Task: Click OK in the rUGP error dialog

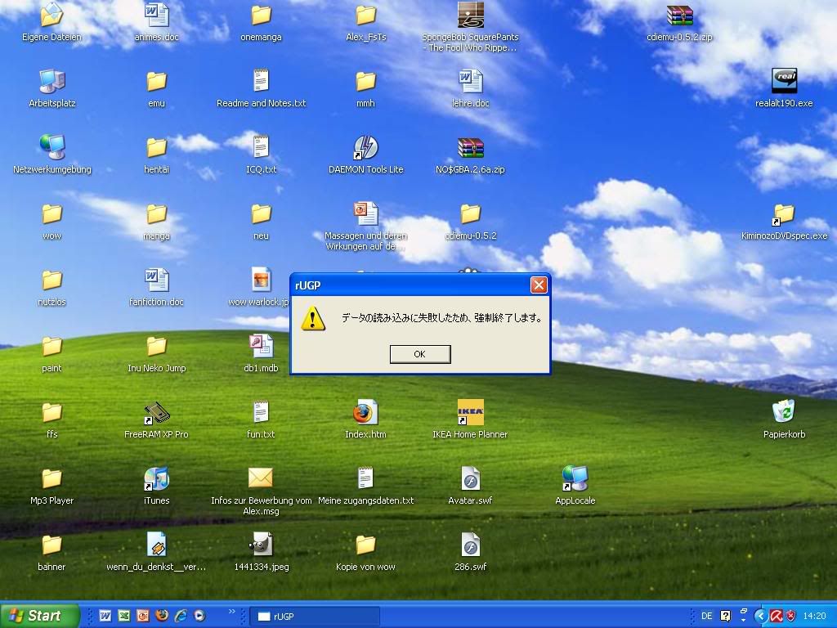Action: click(x=420, y=354)
